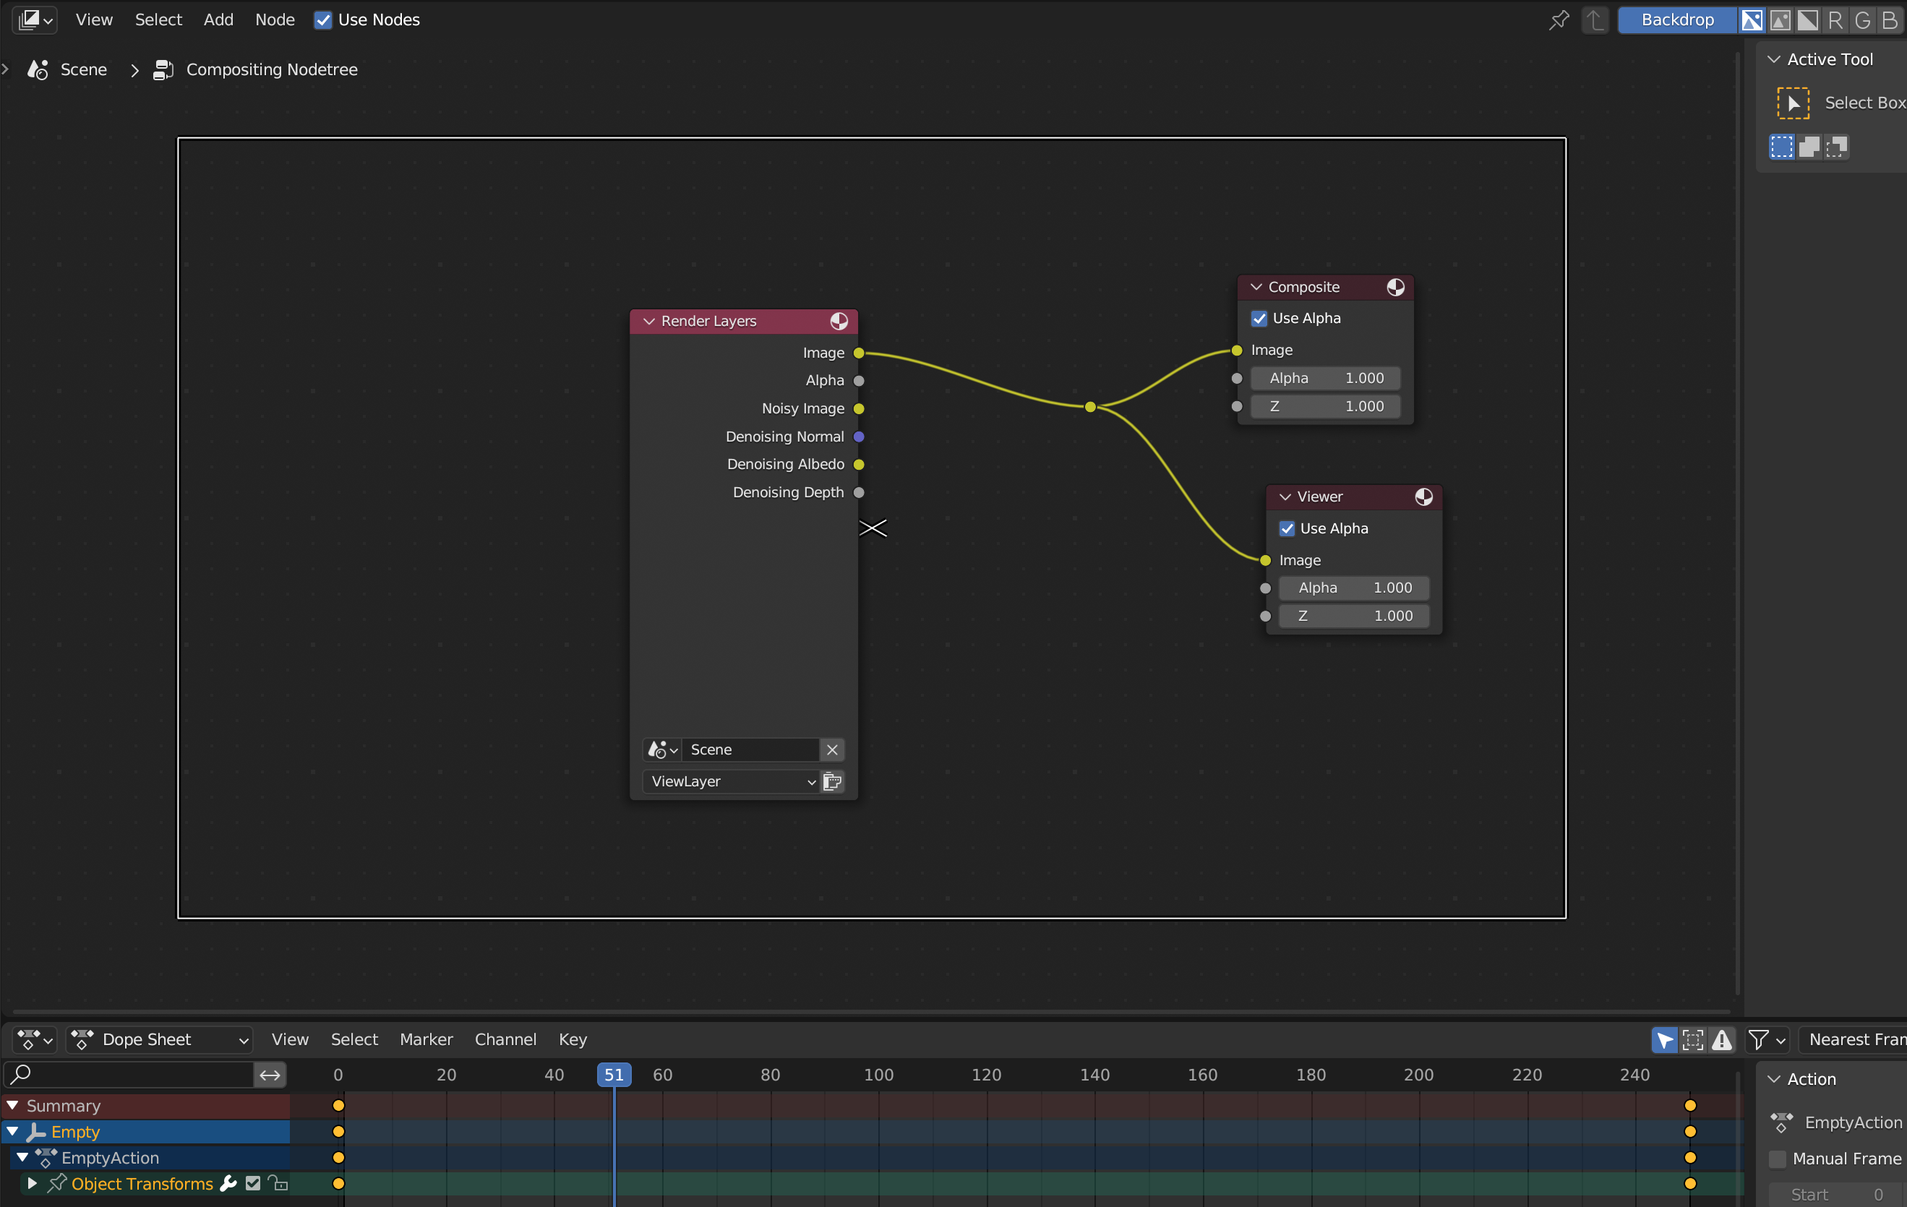Toggle only show errors warning icon

1722,1039
